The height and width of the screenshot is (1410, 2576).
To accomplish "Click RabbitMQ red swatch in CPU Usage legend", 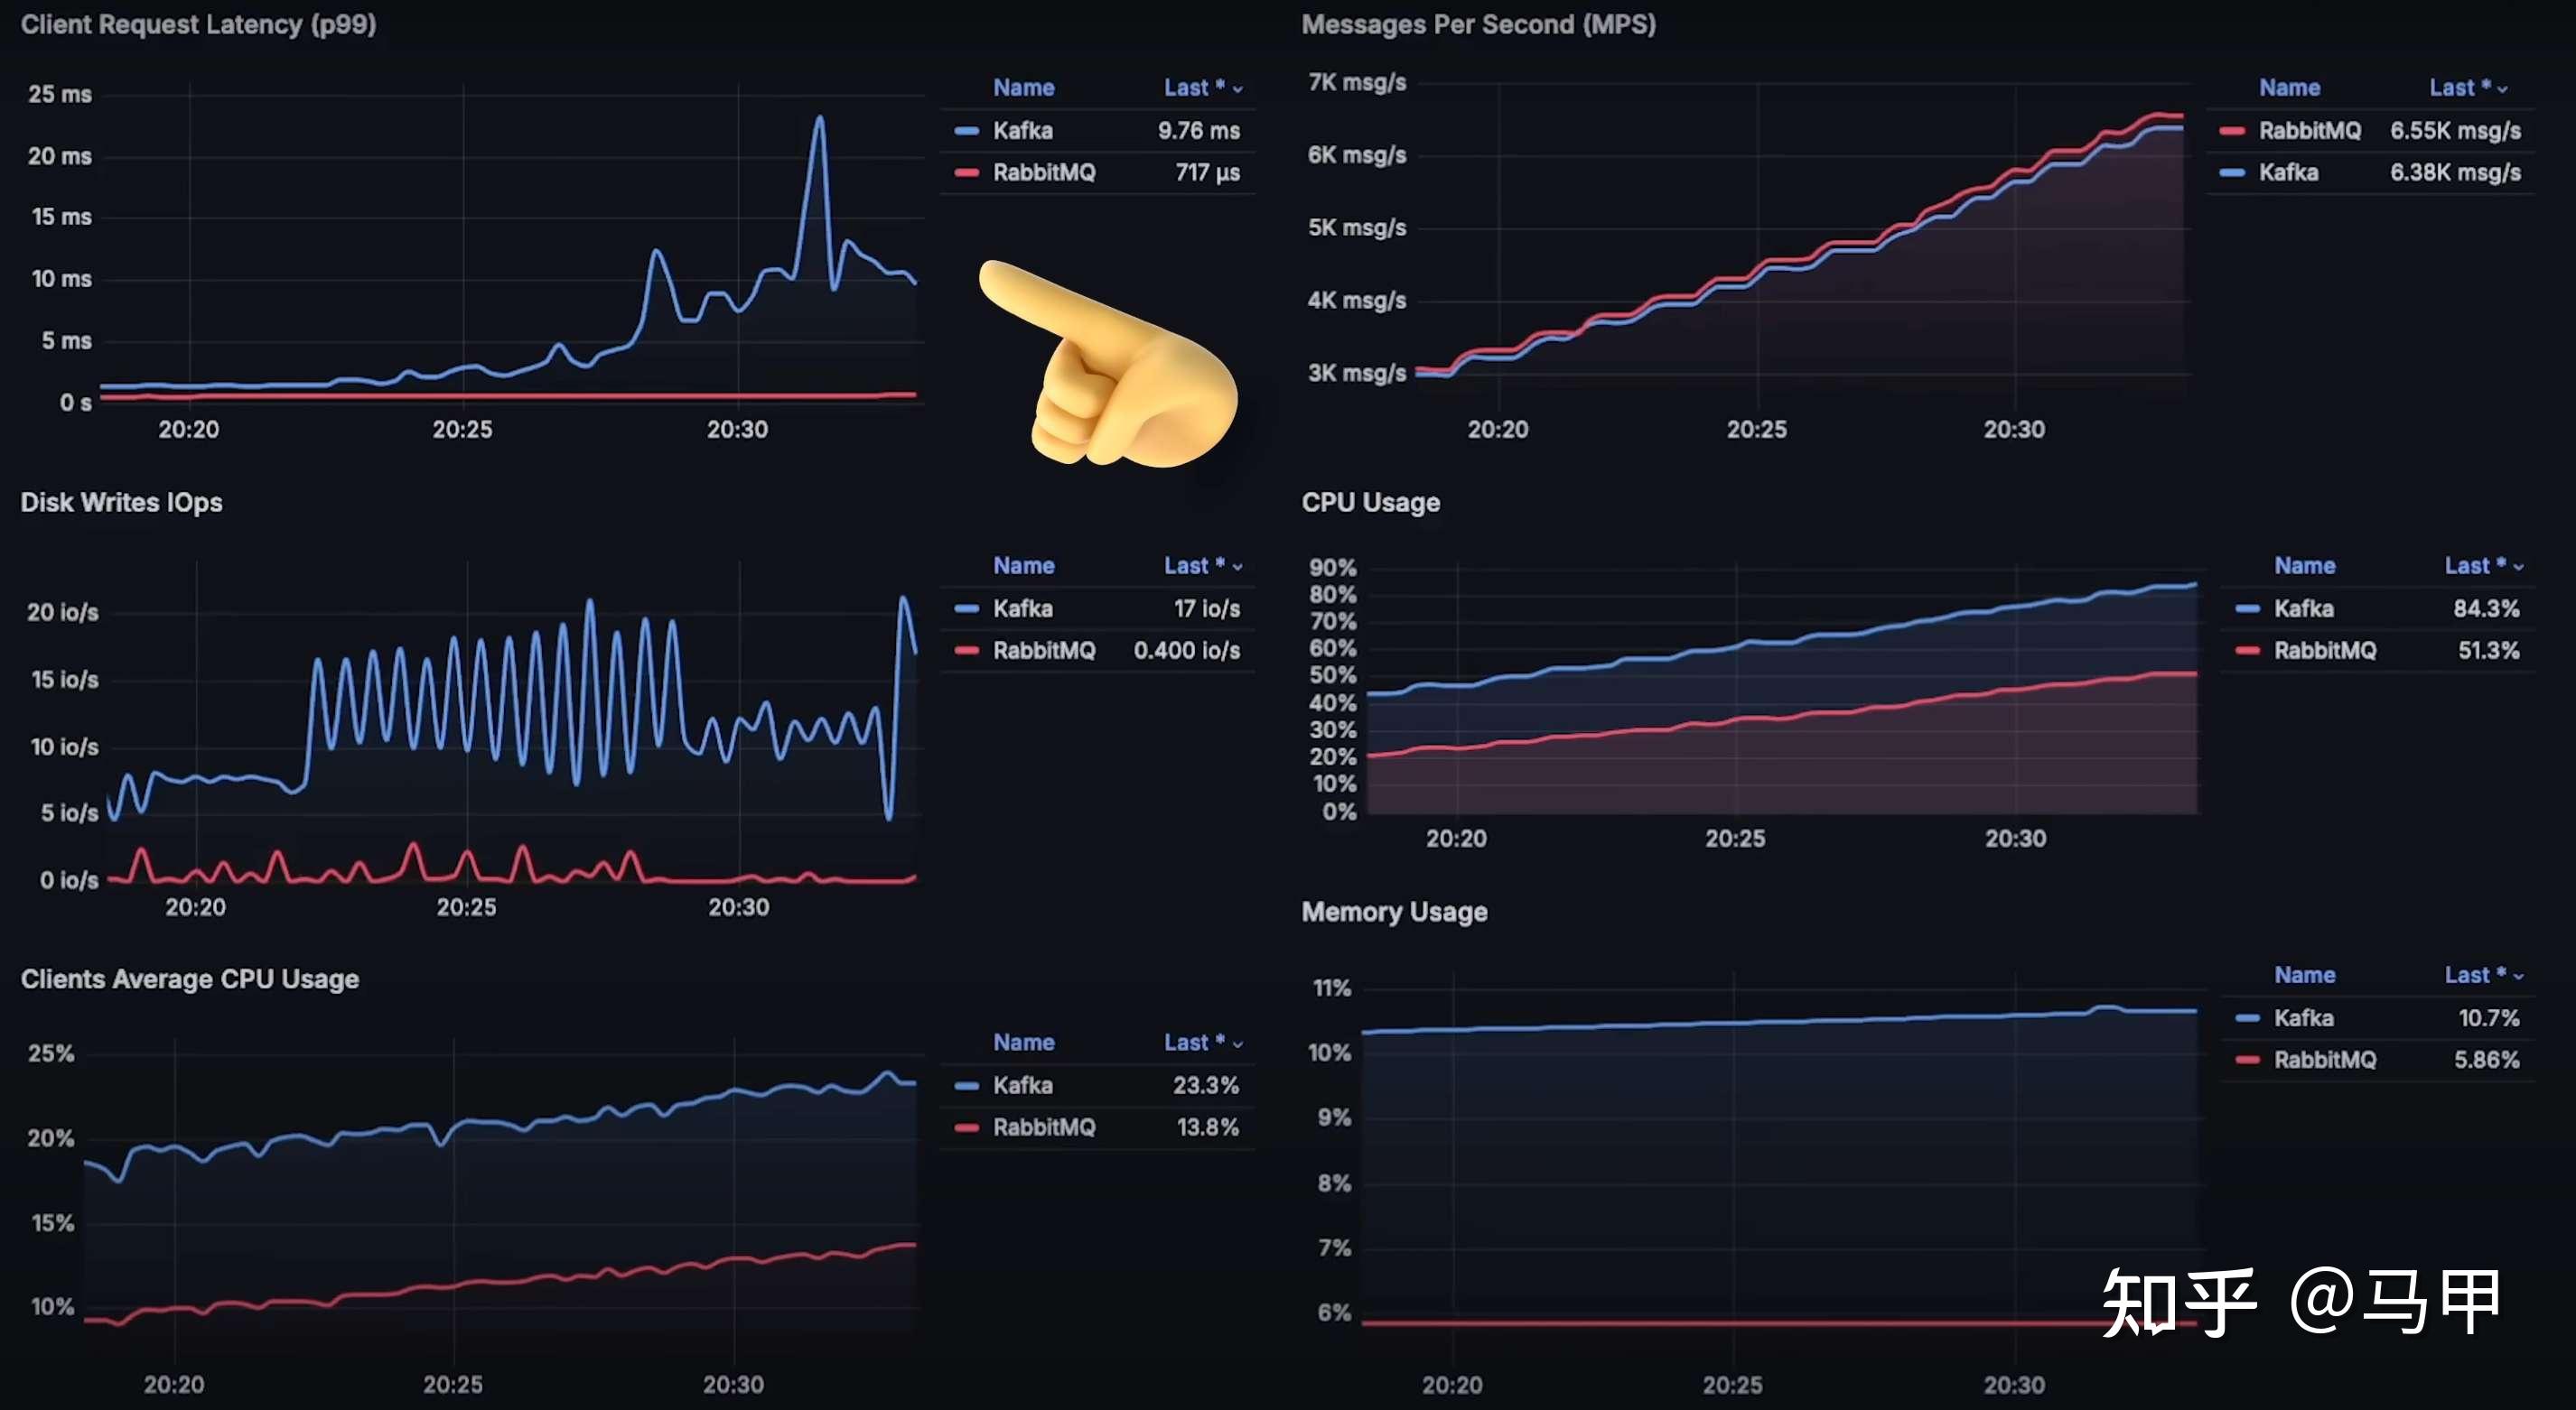I will click(x=2247, y=651).
